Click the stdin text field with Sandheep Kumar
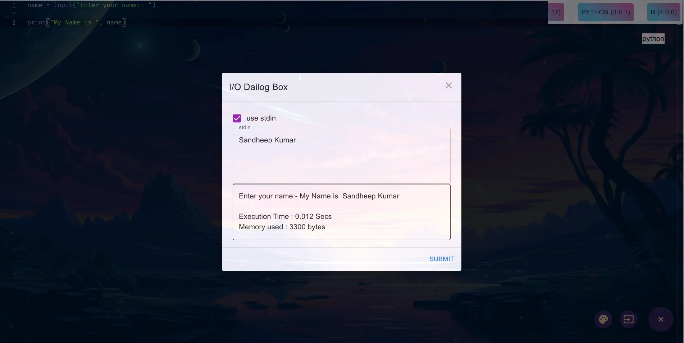This screenshot has height=343, width=684. 341,156
